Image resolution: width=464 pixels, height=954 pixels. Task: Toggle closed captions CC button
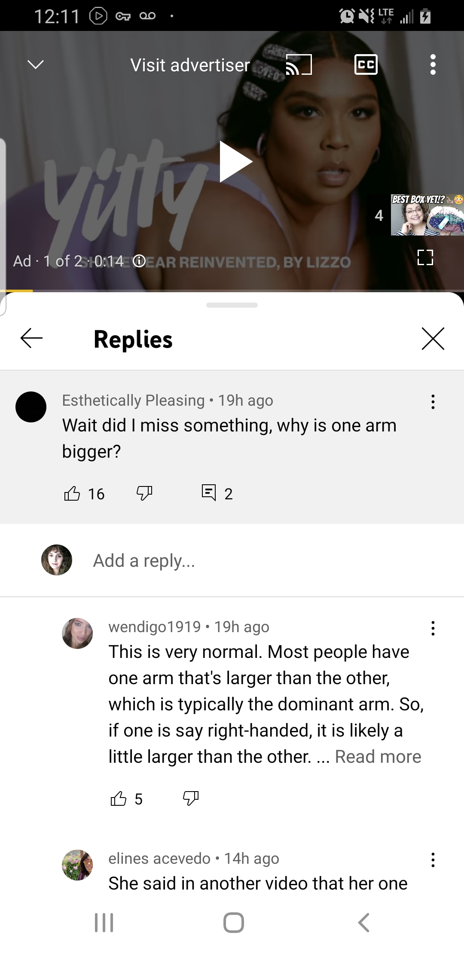366,65
